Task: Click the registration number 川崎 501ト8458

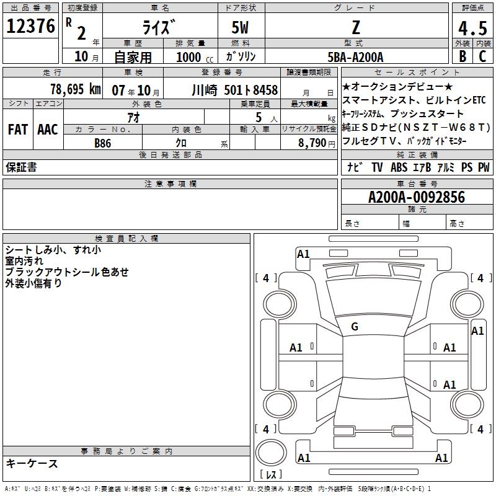Action: (235, 90)
